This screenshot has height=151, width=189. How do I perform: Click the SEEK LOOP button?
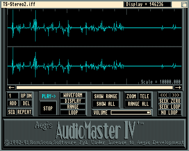point(170,107)
